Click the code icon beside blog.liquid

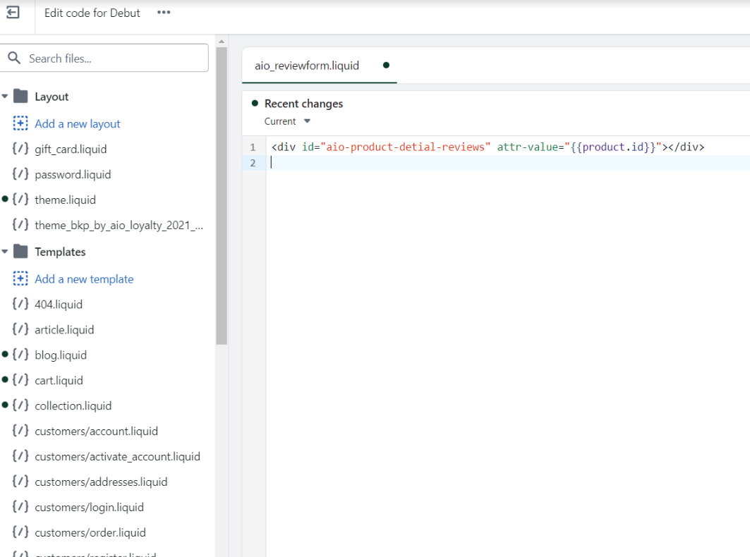20,355
